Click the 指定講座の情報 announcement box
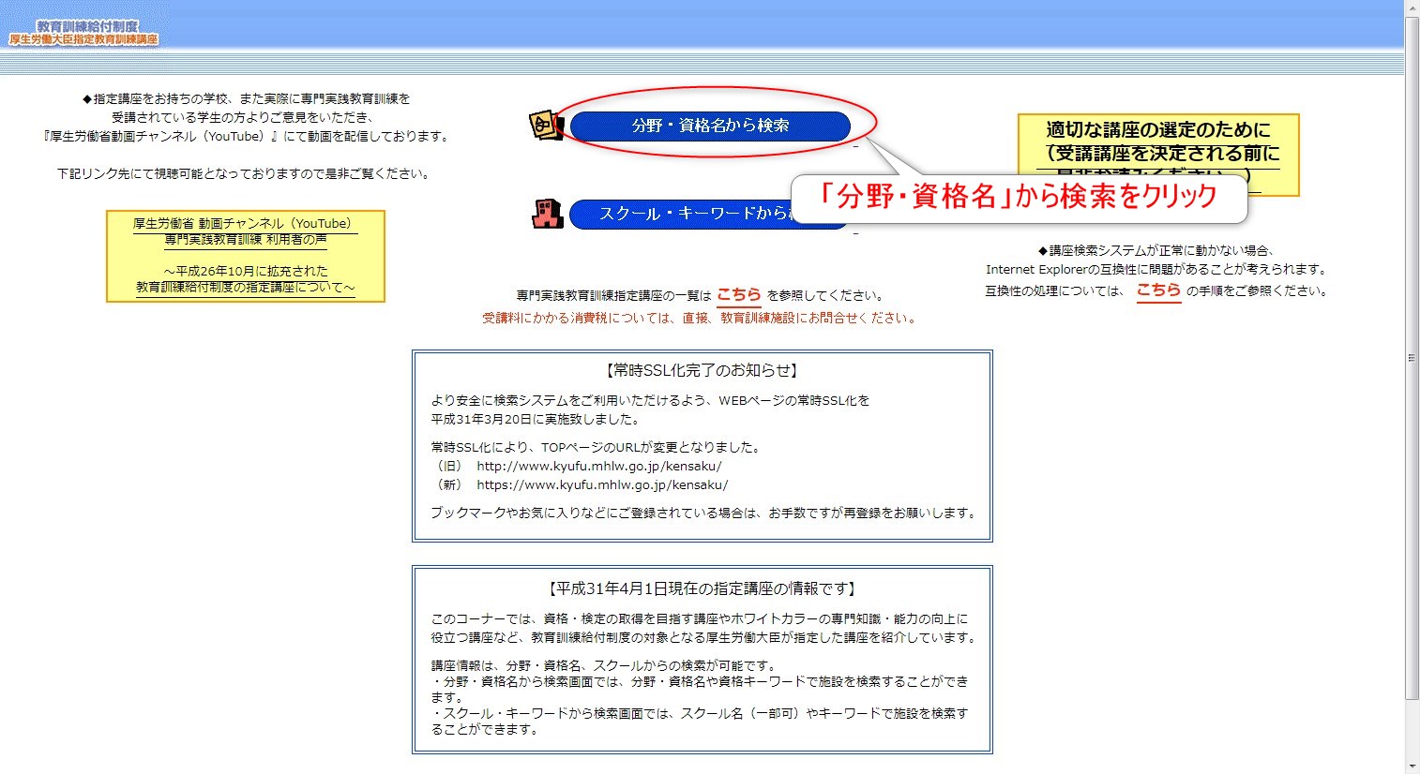 [702, 659]
